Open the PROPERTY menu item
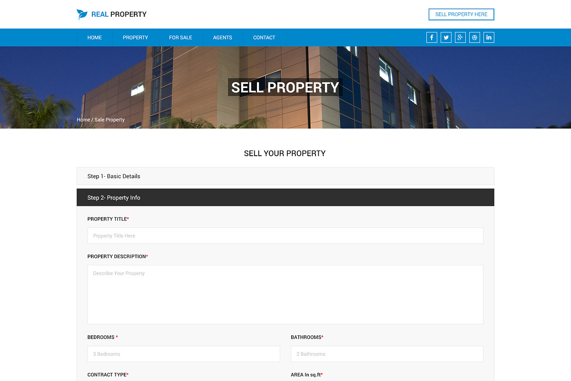The image size is (571, 381). pyautogui.click(x=136, y=38)
